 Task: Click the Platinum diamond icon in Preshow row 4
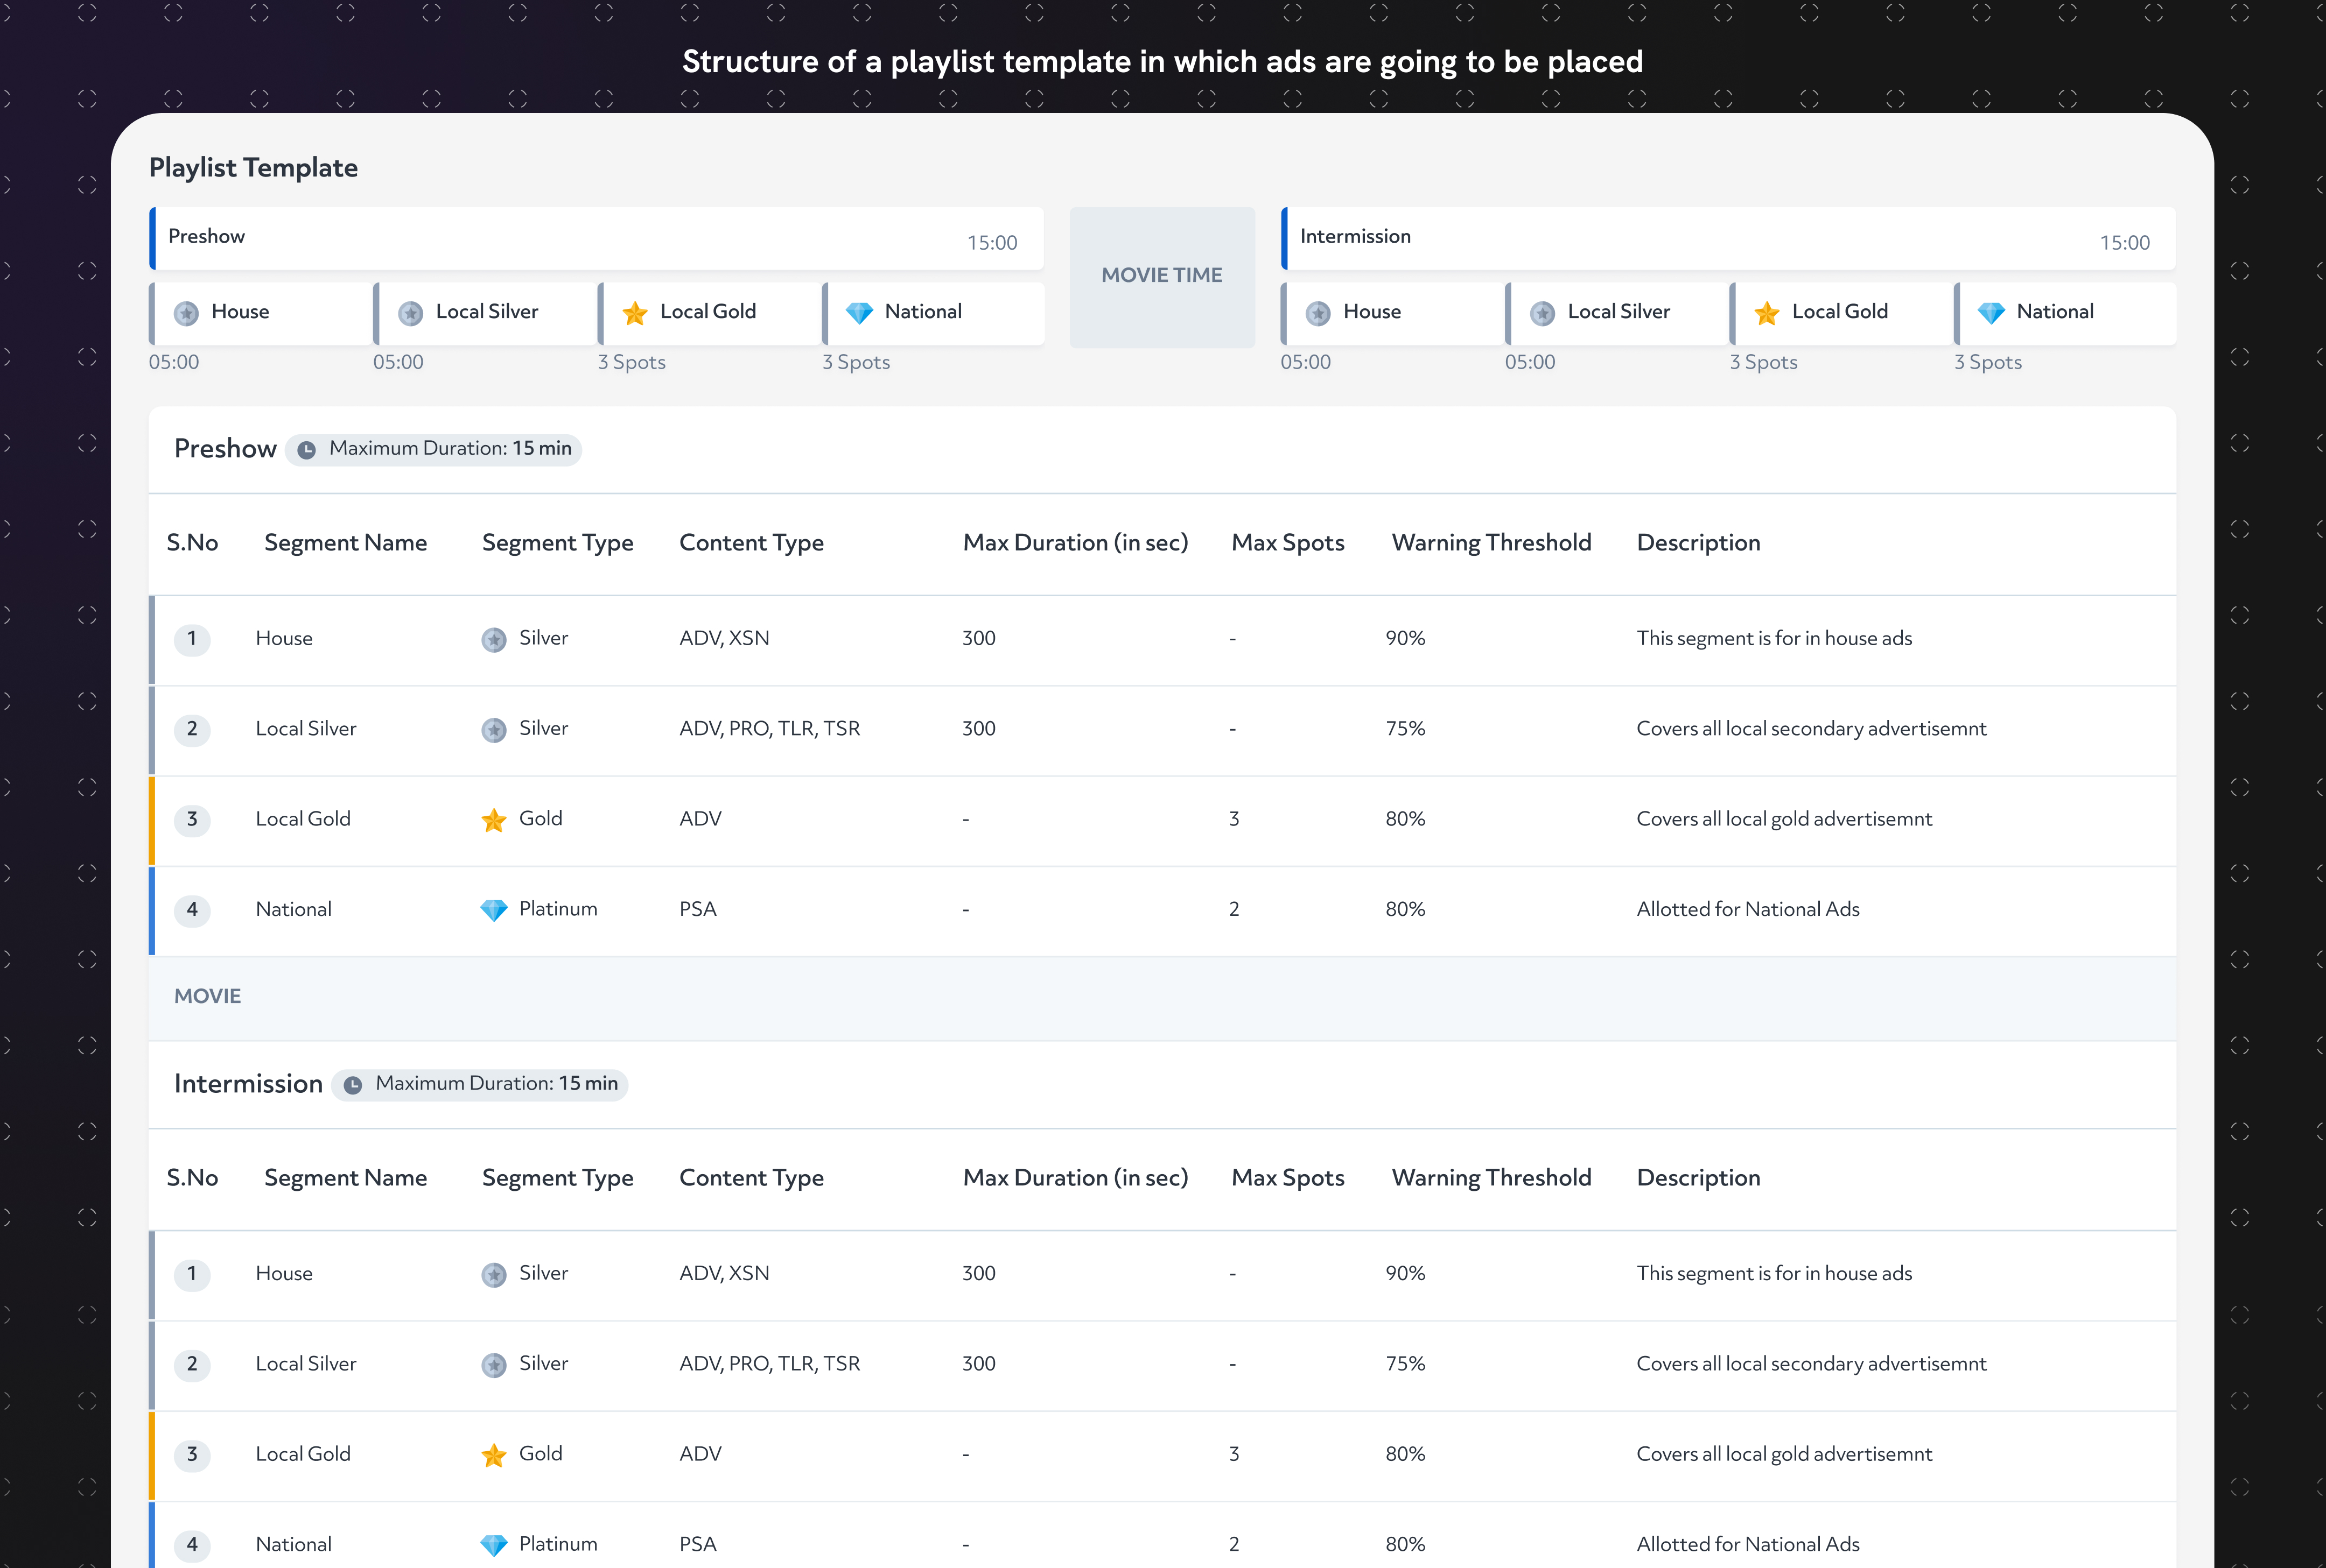tap(493, 910)
